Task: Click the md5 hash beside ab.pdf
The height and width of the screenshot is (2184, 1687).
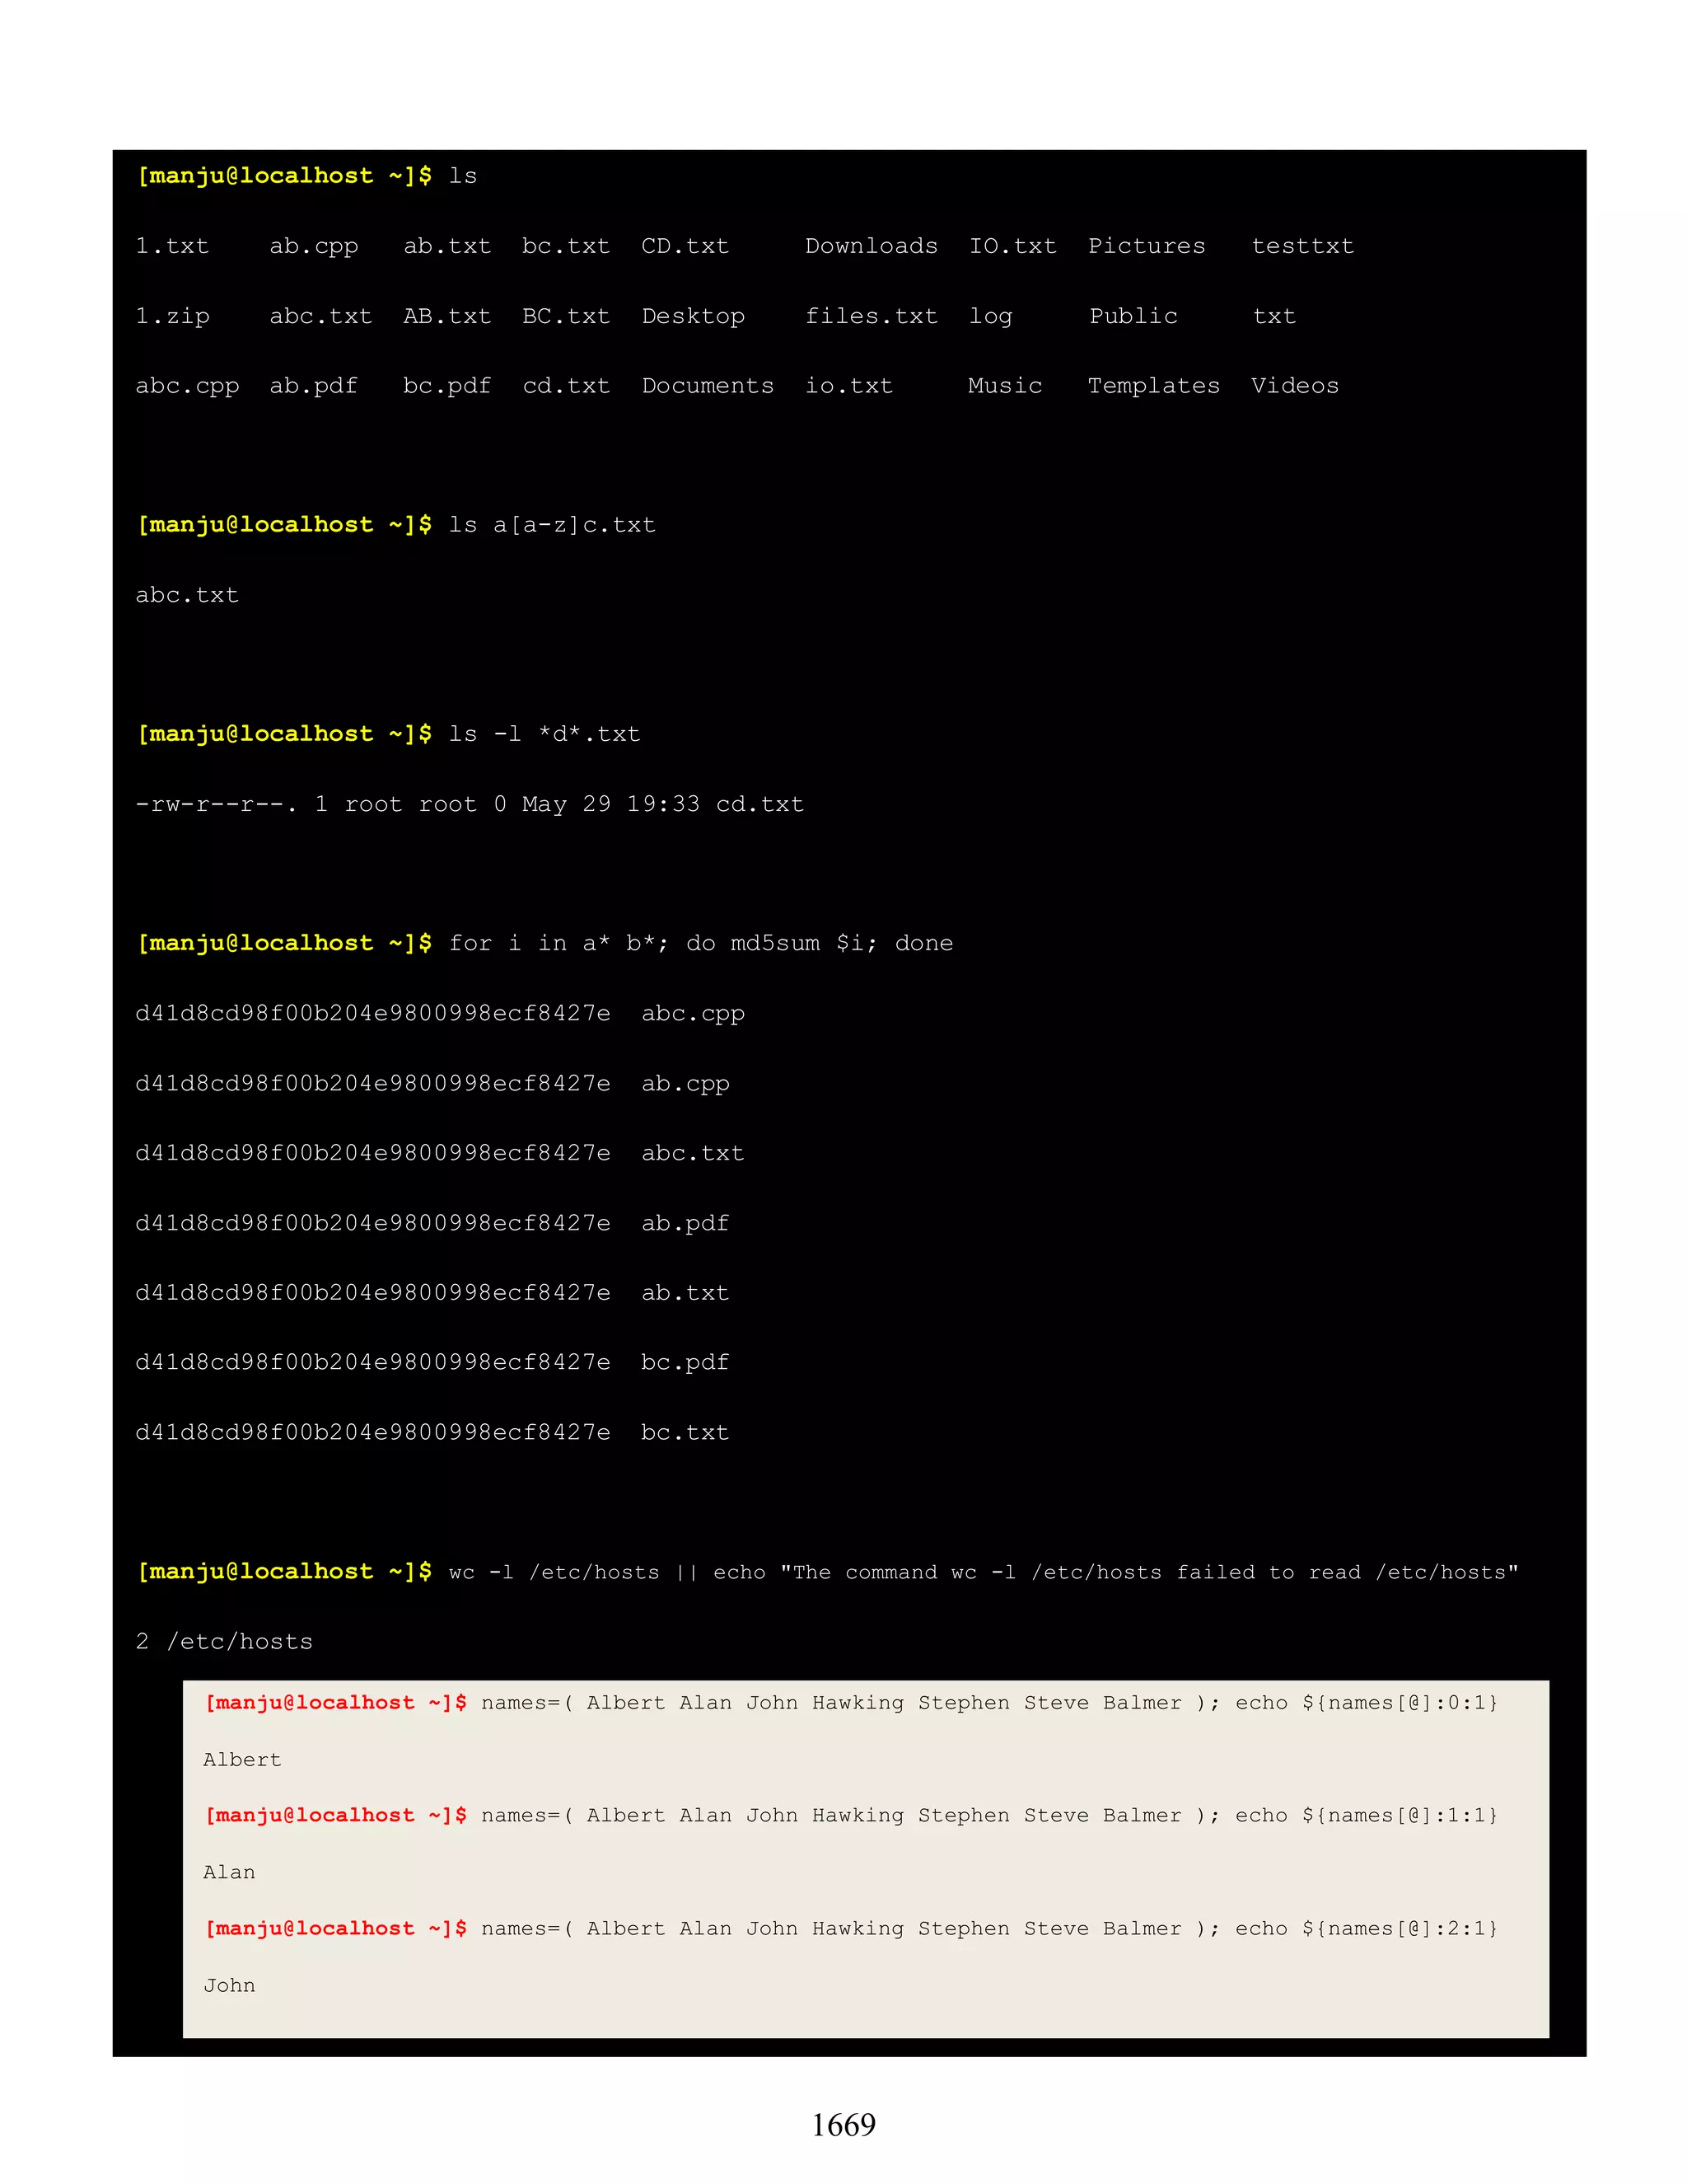Action: click(373, 1223)
